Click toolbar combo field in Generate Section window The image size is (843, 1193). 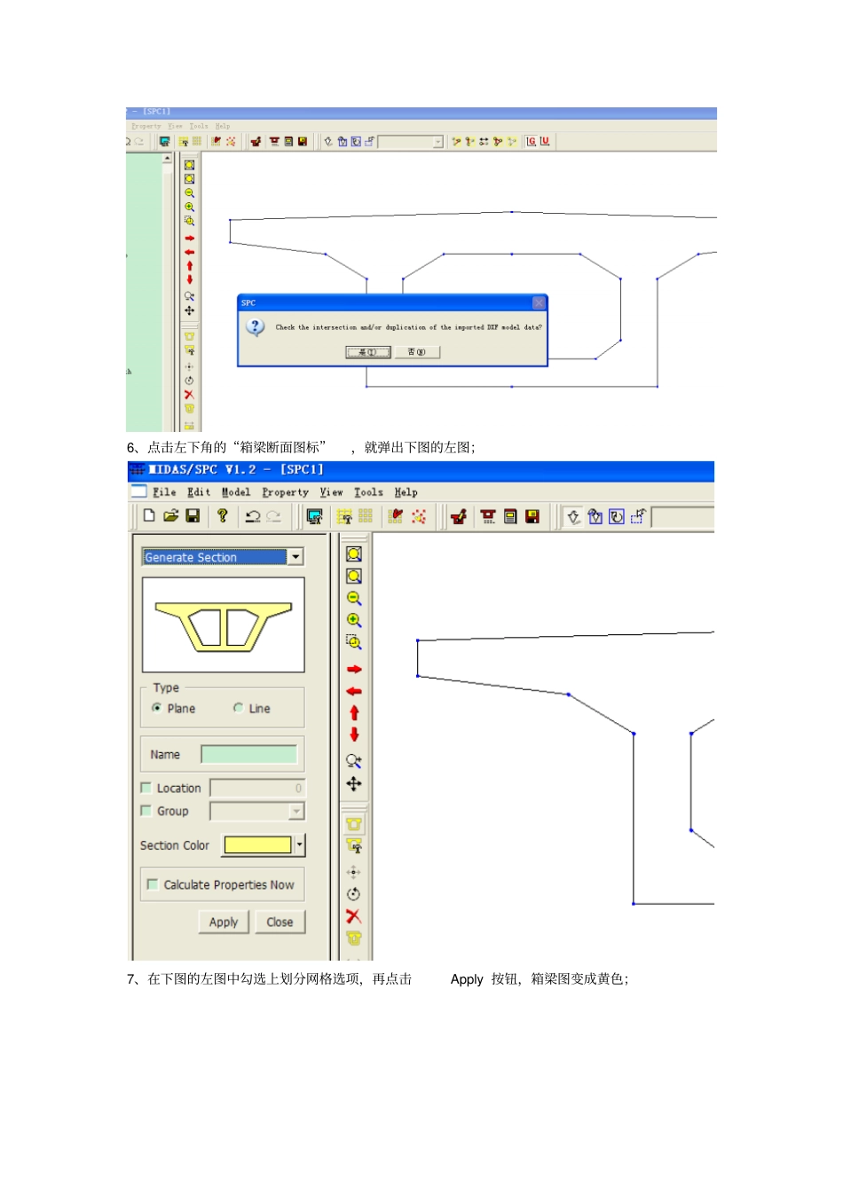pyautogui.click(x=682, y=517)
